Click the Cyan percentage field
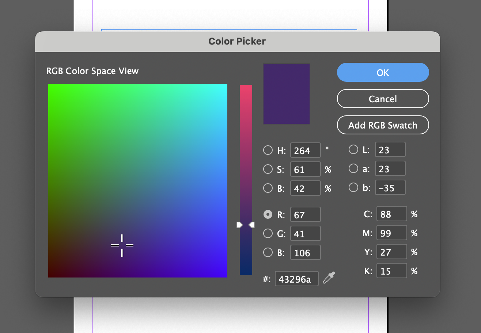This screenshot has height=333, width=481. tap(391, 214)
